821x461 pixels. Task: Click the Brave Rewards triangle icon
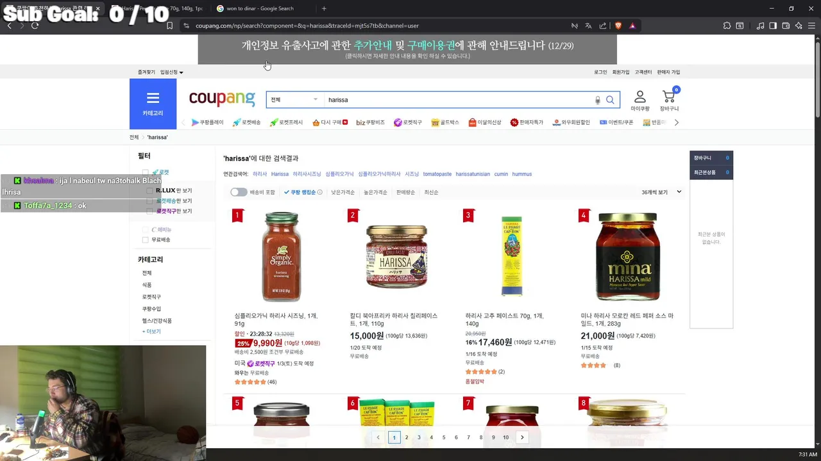click(632, 26)
